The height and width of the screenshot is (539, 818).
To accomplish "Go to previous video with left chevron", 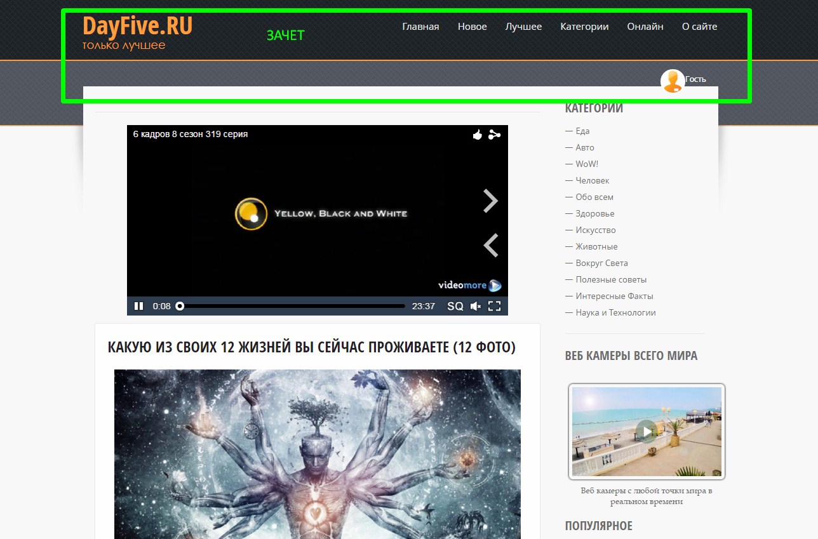I will pyautogui.click(x=490, y=245).
